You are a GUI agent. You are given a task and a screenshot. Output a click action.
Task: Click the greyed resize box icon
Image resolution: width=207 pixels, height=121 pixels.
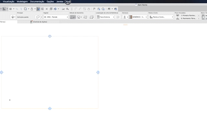click(84, 9)
